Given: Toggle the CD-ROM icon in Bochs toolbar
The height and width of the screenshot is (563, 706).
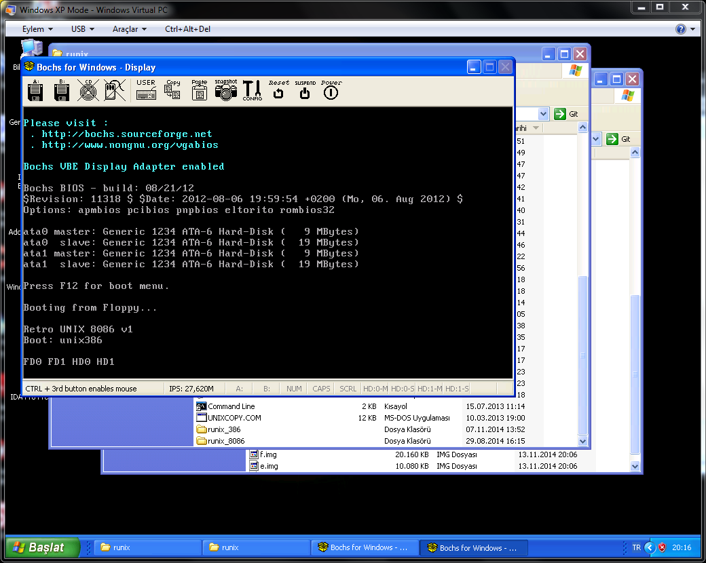Looking at the screenshot, I should pos(88,90).
